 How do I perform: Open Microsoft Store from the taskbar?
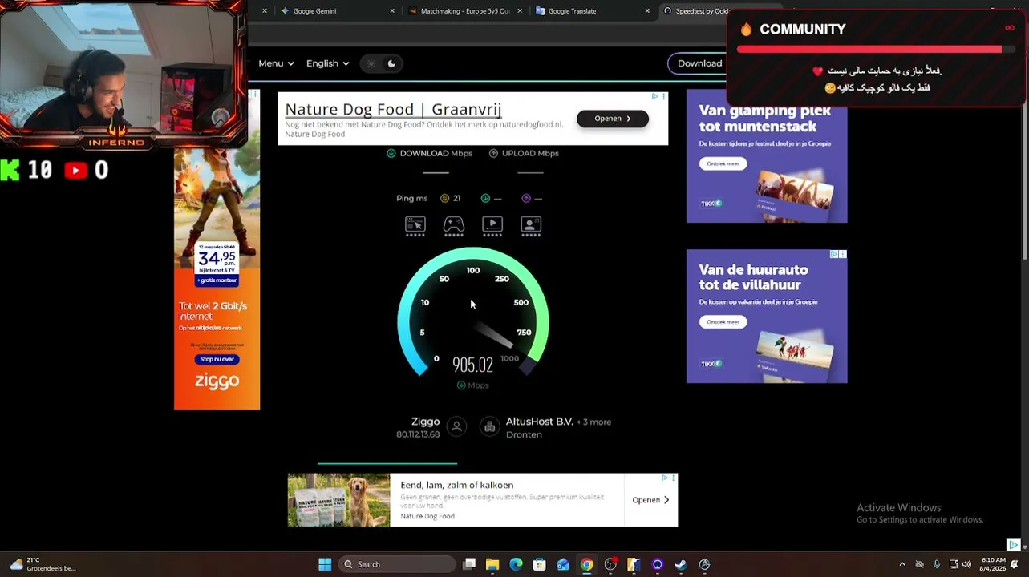pyautogui.click(x=540, y=564)
